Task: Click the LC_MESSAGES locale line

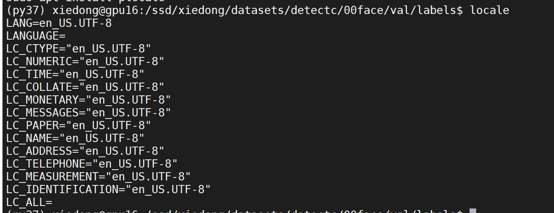Action: coord(89,113)
